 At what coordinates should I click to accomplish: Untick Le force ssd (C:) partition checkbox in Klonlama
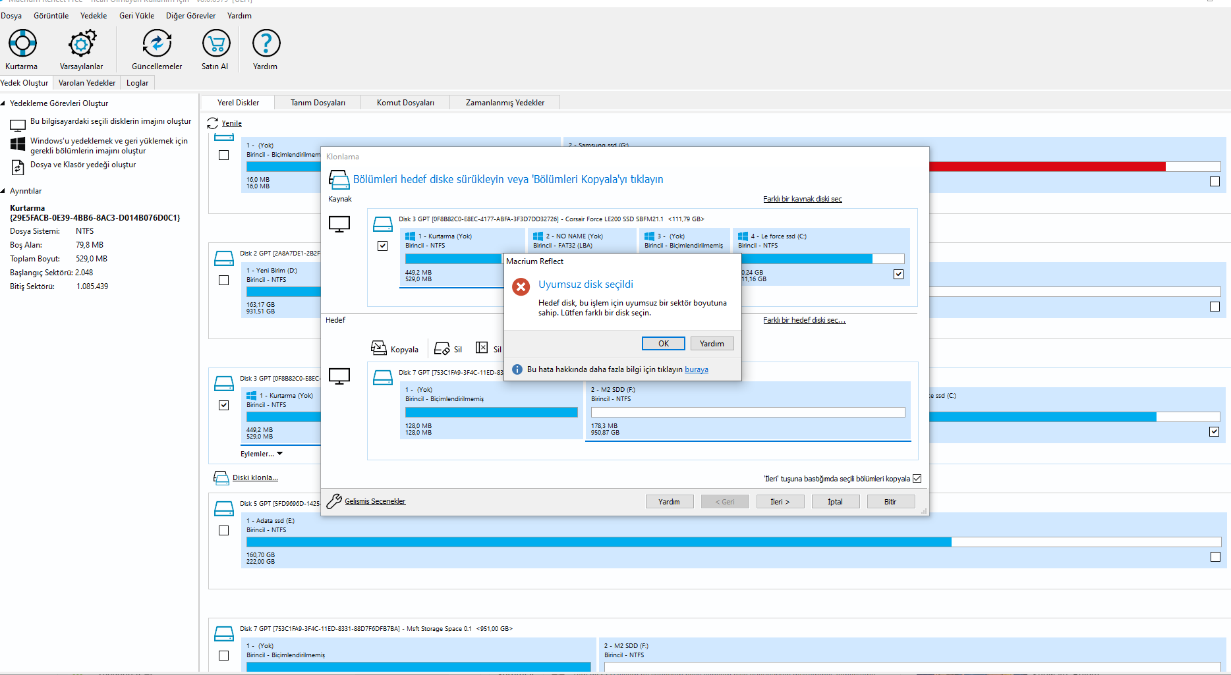pyautogui.click(x=899, y=274)
